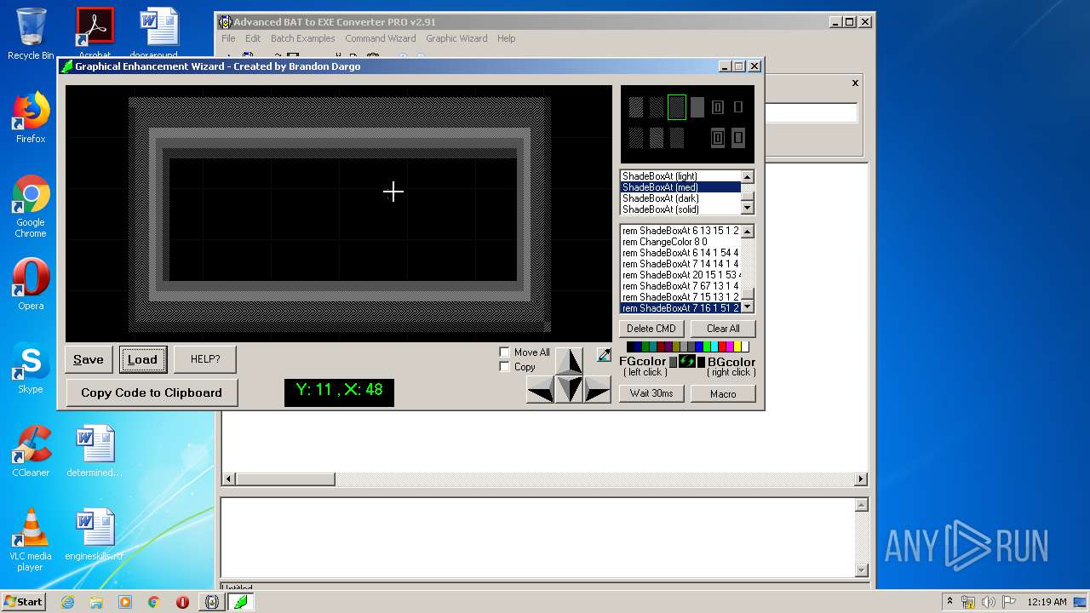The image size is (1090, 613).
Task: Open Firefox from the desktop
Action: click(x=31, y=117)
